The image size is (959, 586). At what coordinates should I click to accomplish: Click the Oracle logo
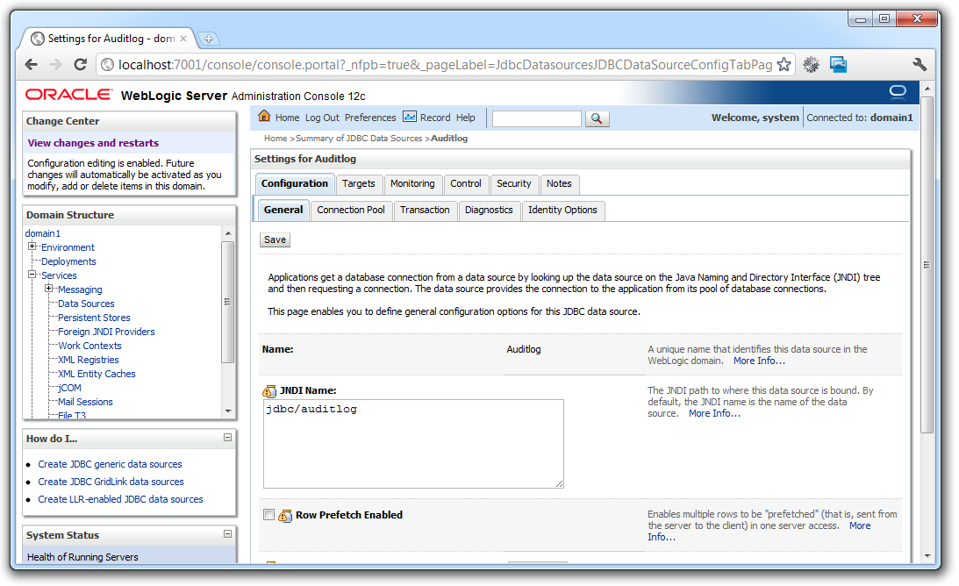click(x=67, y=92)
